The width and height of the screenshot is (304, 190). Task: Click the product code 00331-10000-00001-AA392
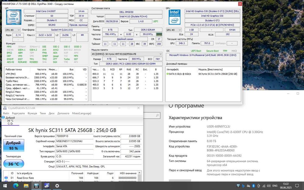point(224,155)
